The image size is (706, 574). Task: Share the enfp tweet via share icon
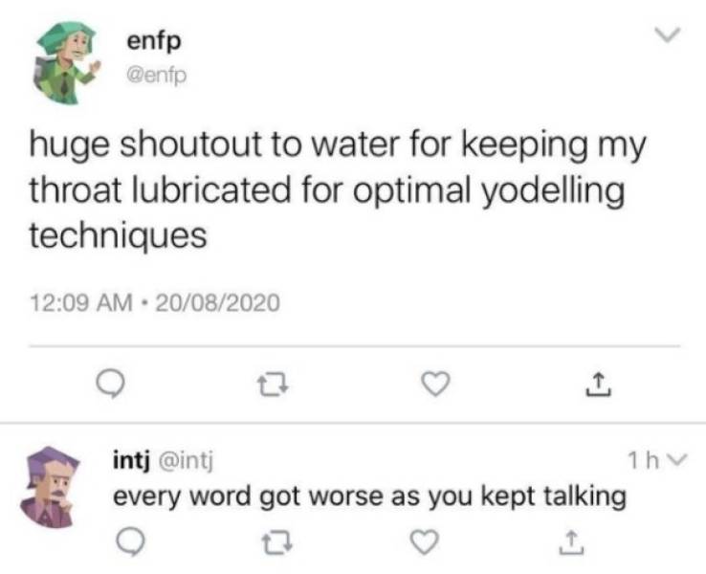click(x=599, y=384)
